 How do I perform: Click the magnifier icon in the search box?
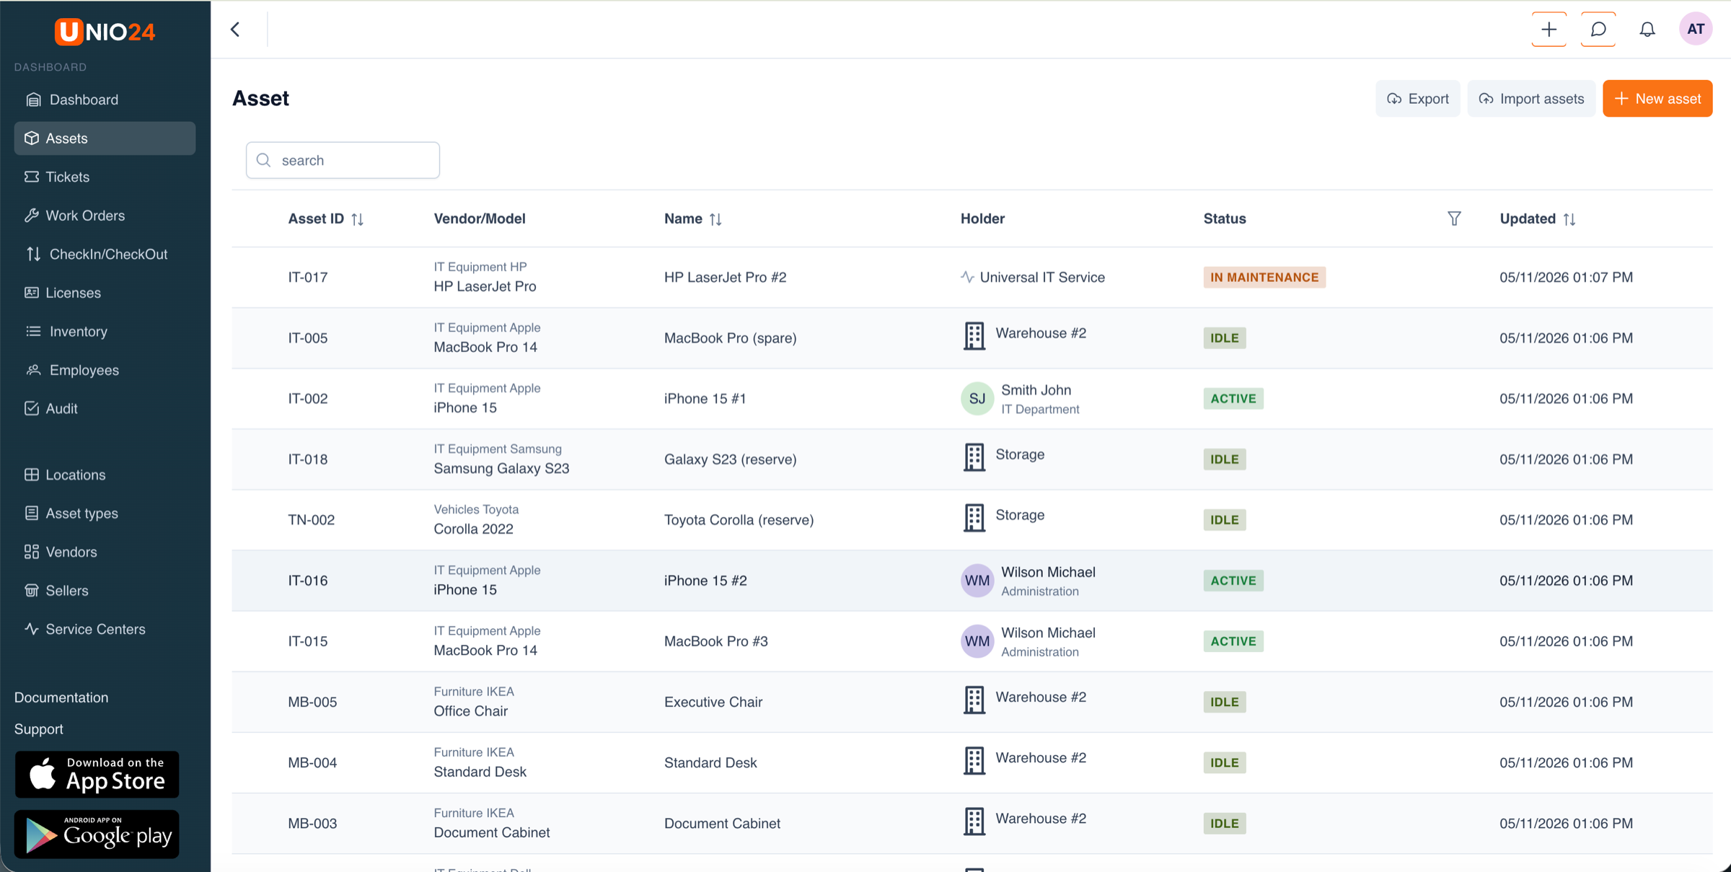click(x=264, y=160)
